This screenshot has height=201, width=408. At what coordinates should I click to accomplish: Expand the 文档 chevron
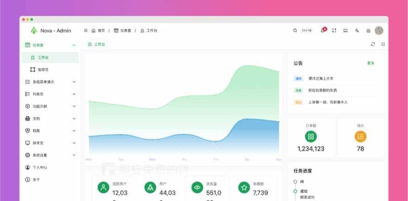pos(74,118)
